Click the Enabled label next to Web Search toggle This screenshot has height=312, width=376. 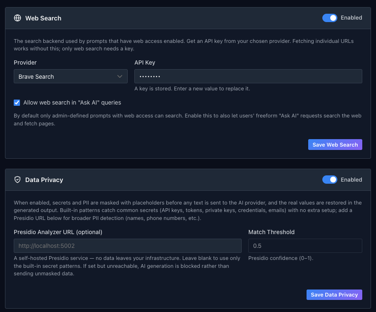click(351, 18)
